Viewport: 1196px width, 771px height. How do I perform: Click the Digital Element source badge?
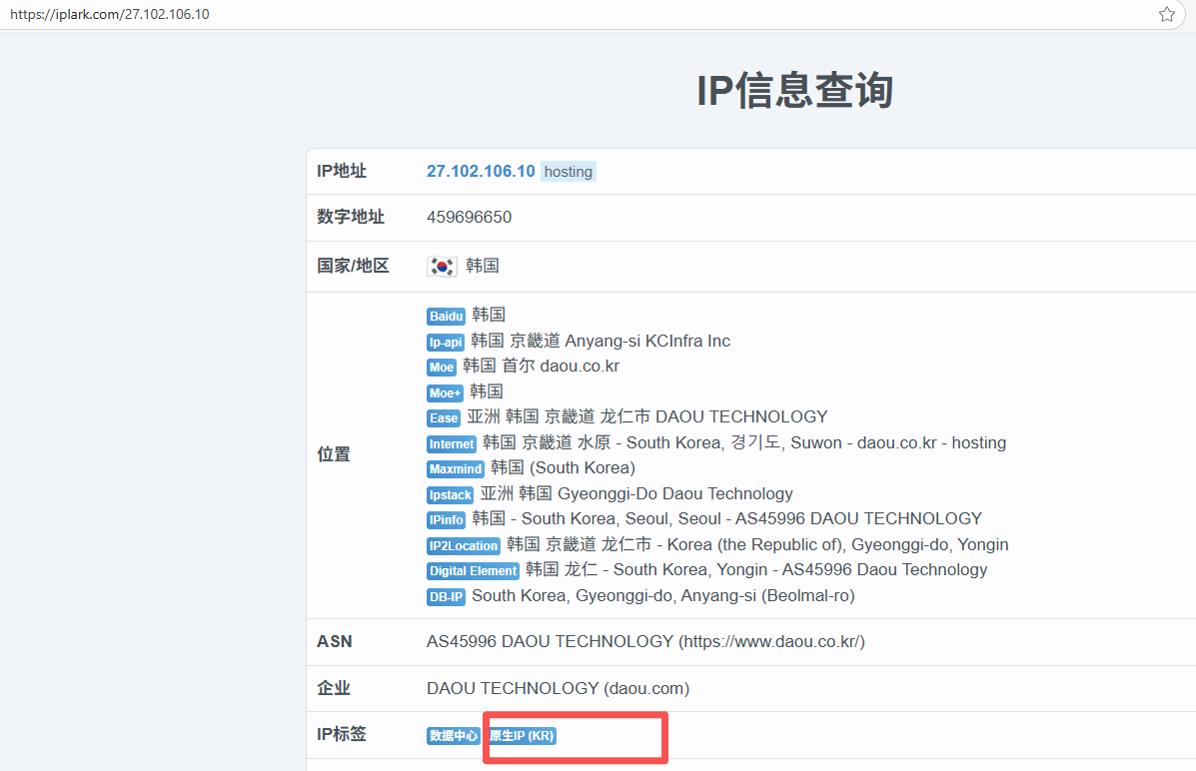click(473, 571)
